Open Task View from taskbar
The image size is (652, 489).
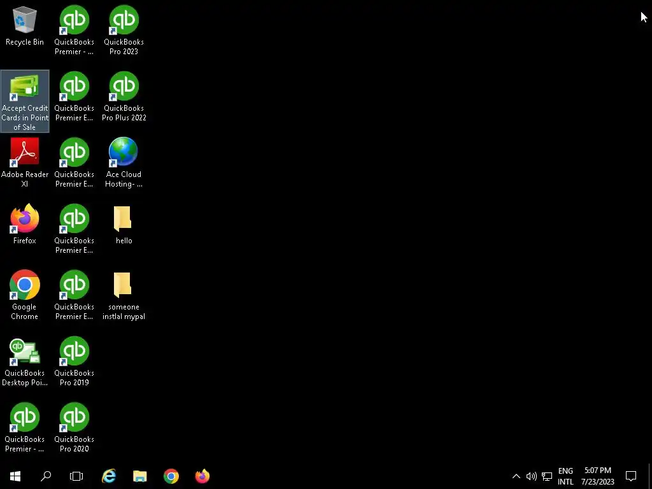[76, 476]
